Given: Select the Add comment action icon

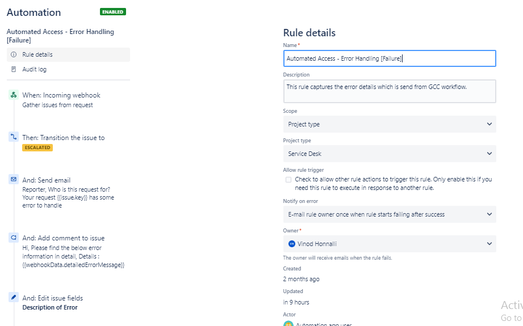Looking at the screenshot, I should coord(14,238).
